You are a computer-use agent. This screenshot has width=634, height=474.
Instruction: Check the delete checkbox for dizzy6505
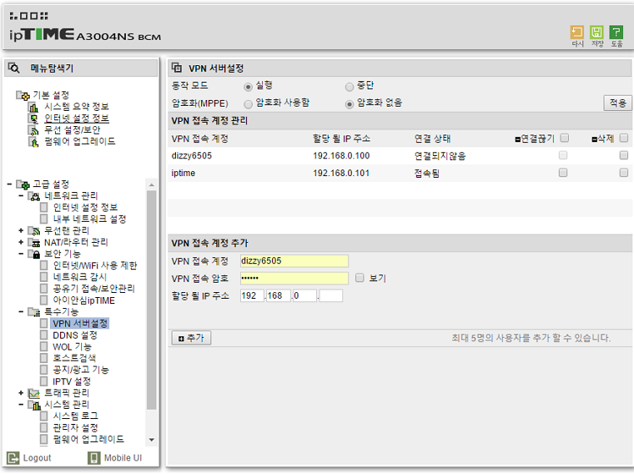click(x=624, y=156)
